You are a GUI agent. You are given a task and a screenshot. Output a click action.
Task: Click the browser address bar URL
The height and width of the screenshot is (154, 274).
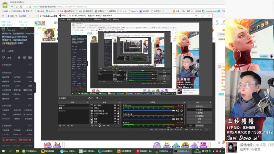pos(60,7)
